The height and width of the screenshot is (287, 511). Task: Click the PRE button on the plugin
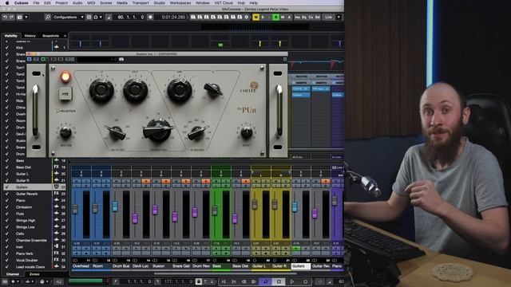click(x=65, y=94)
